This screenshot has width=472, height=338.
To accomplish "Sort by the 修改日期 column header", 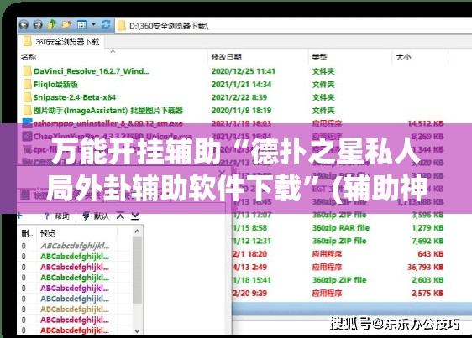I will tap(227, 57).
